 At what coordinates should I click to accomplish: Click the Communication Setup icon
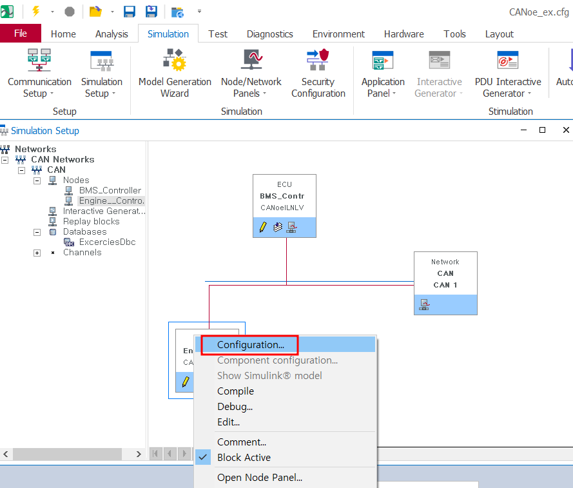(x=39, y=60)
